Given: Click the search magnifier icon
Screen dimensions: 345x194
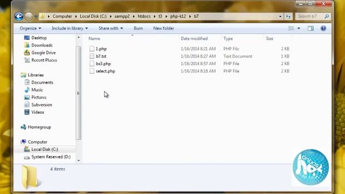Looking at the screenshot, I should [x=327, y=16].
